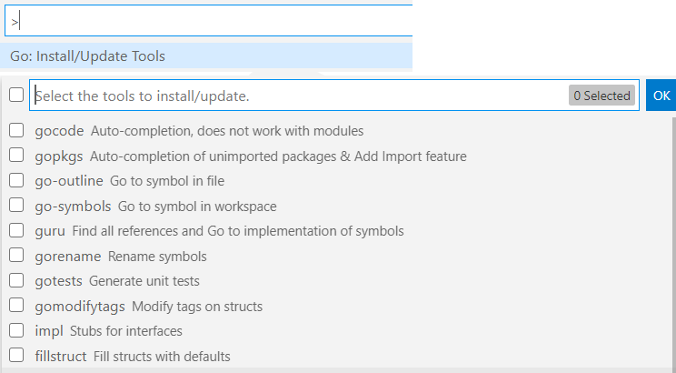Tick the go-symbols checkbox

[x=16, y=205]
